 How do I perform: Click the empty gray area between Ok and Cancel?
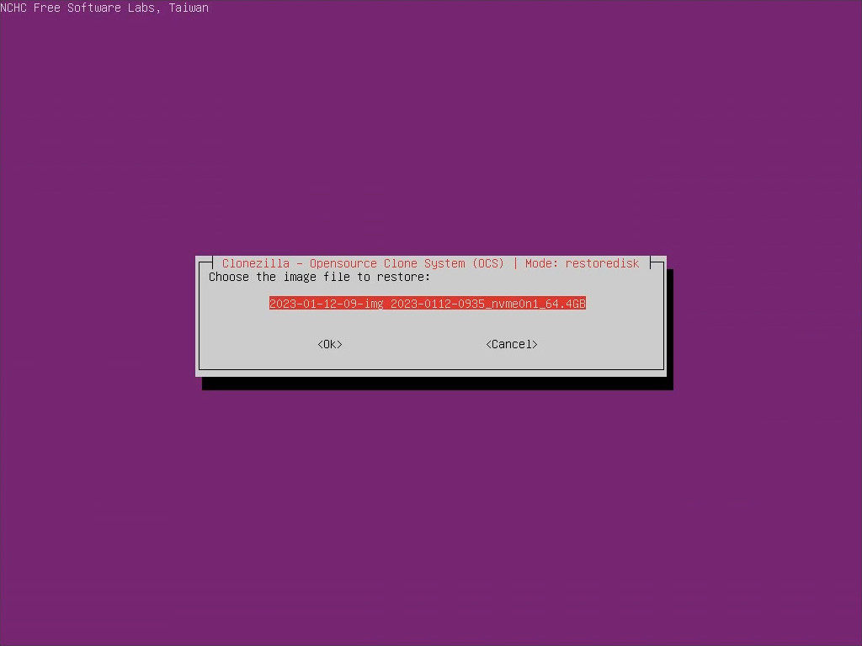tap(412, 344)
